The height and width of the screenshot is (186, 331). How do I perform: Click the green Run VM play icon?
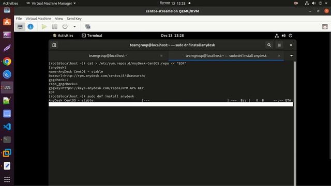[44, 27]
